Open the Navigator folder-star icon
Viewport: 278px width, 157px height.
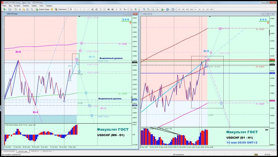tap(24, 9)
